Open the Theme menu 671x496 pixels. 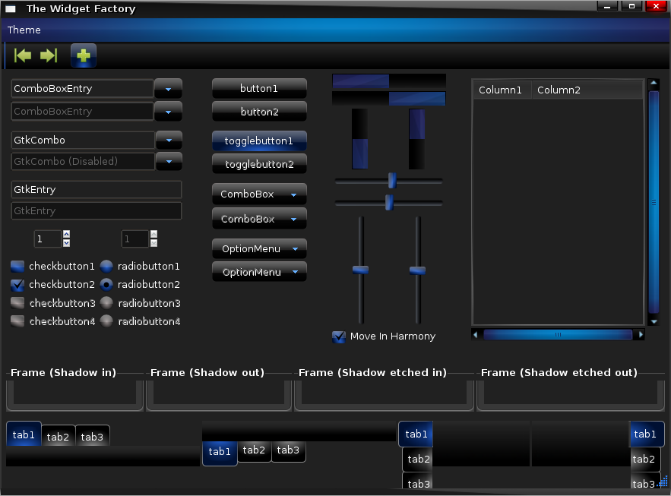(x=24, y=30)
